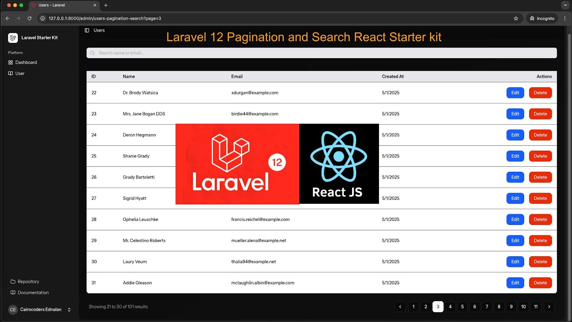Delete user Addie Gleason
This screenshot has width=572, height=322.
540,283
